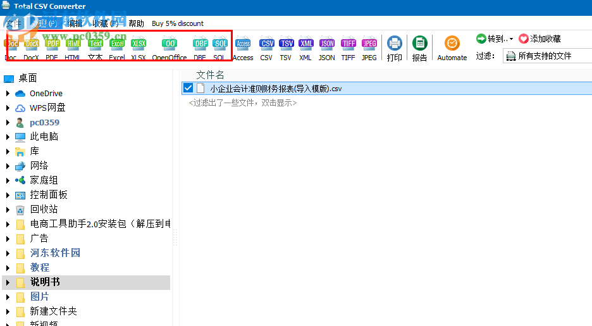Convert to XML format
The image size is (592, 326).
[x=306, y=49]
